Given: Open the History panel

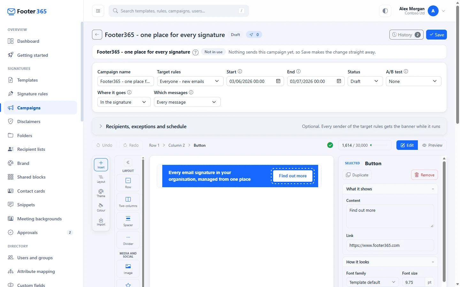Looking at the screenshot, I should click(x=406, y=35).
